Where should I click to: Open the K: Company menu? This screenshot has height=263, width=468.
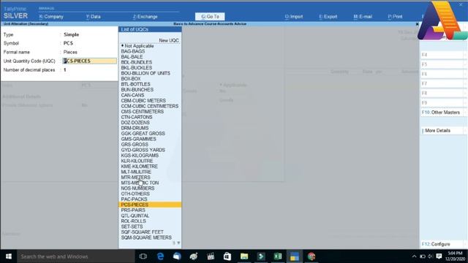pyautogui.click(x=51, y=17)
